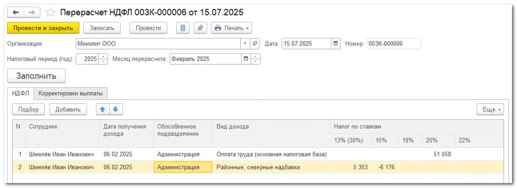This screenshot has height=188, width=517.
Task: Click the Записать button
Action: click(x=102, y=28)
